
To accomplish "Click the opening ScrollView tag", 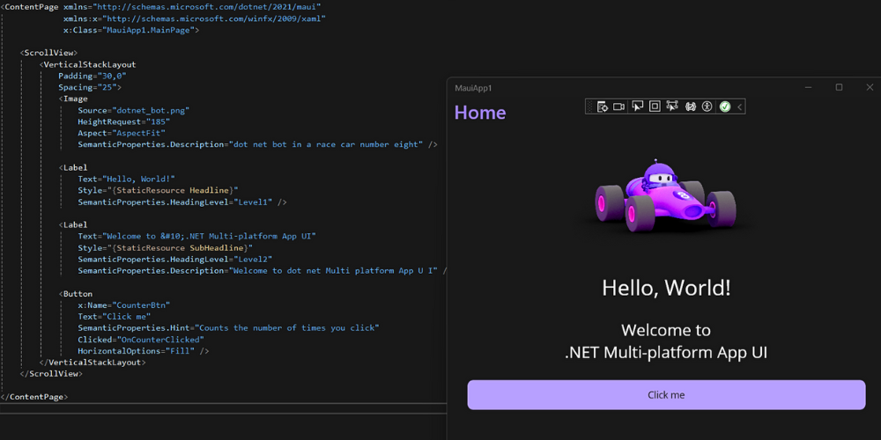I will pos(48,53).
